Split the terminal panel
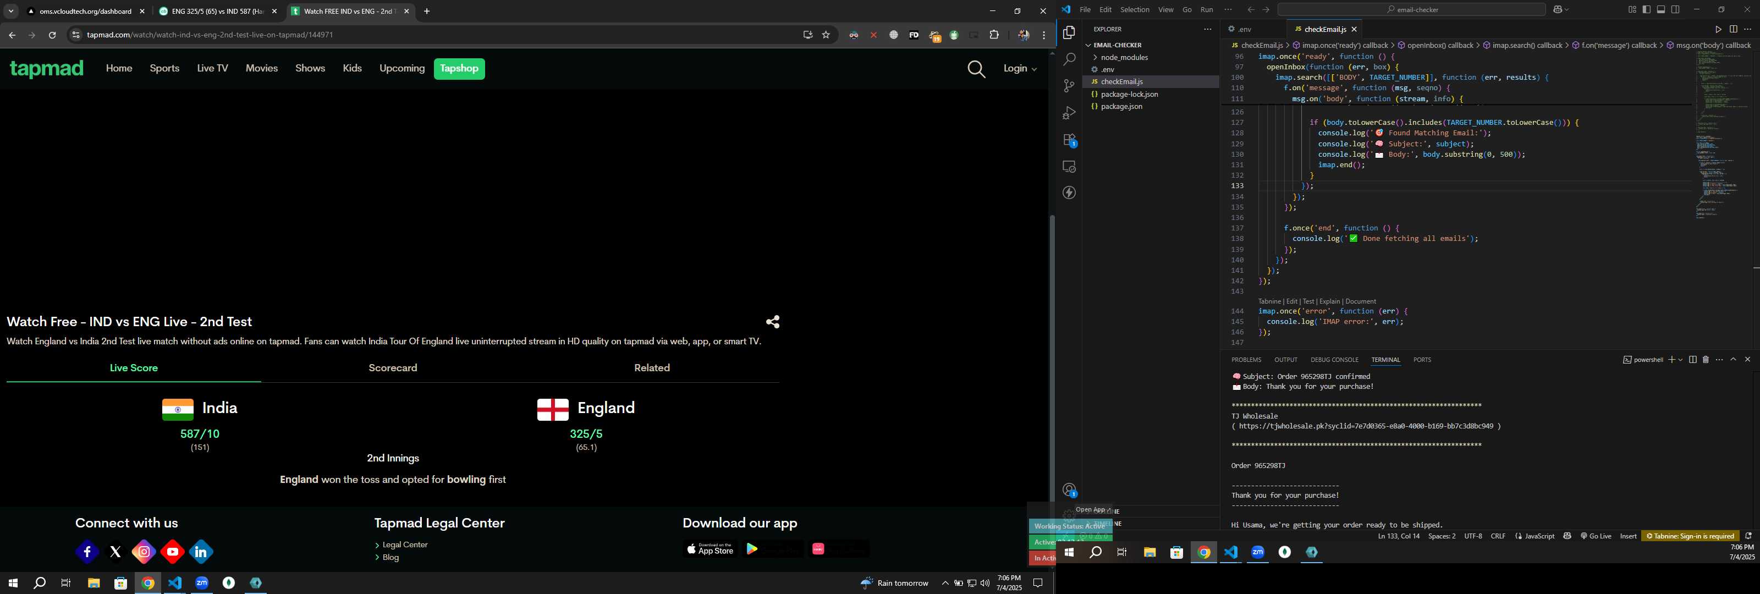 pyautogui.click(x=1692, y=360)
